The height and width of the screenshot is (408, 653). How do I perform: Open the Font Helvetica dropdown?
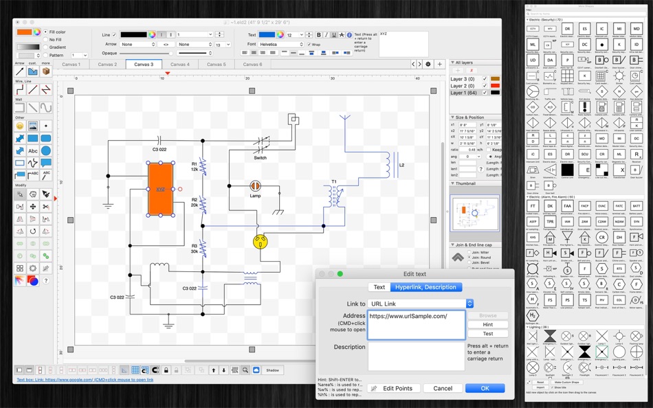pos(281,44)
